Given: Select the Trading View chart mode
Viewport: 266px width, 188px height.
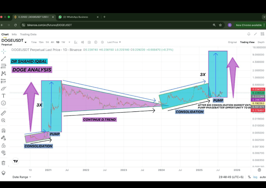Looking at the screenshot, I should click(247, 42).
